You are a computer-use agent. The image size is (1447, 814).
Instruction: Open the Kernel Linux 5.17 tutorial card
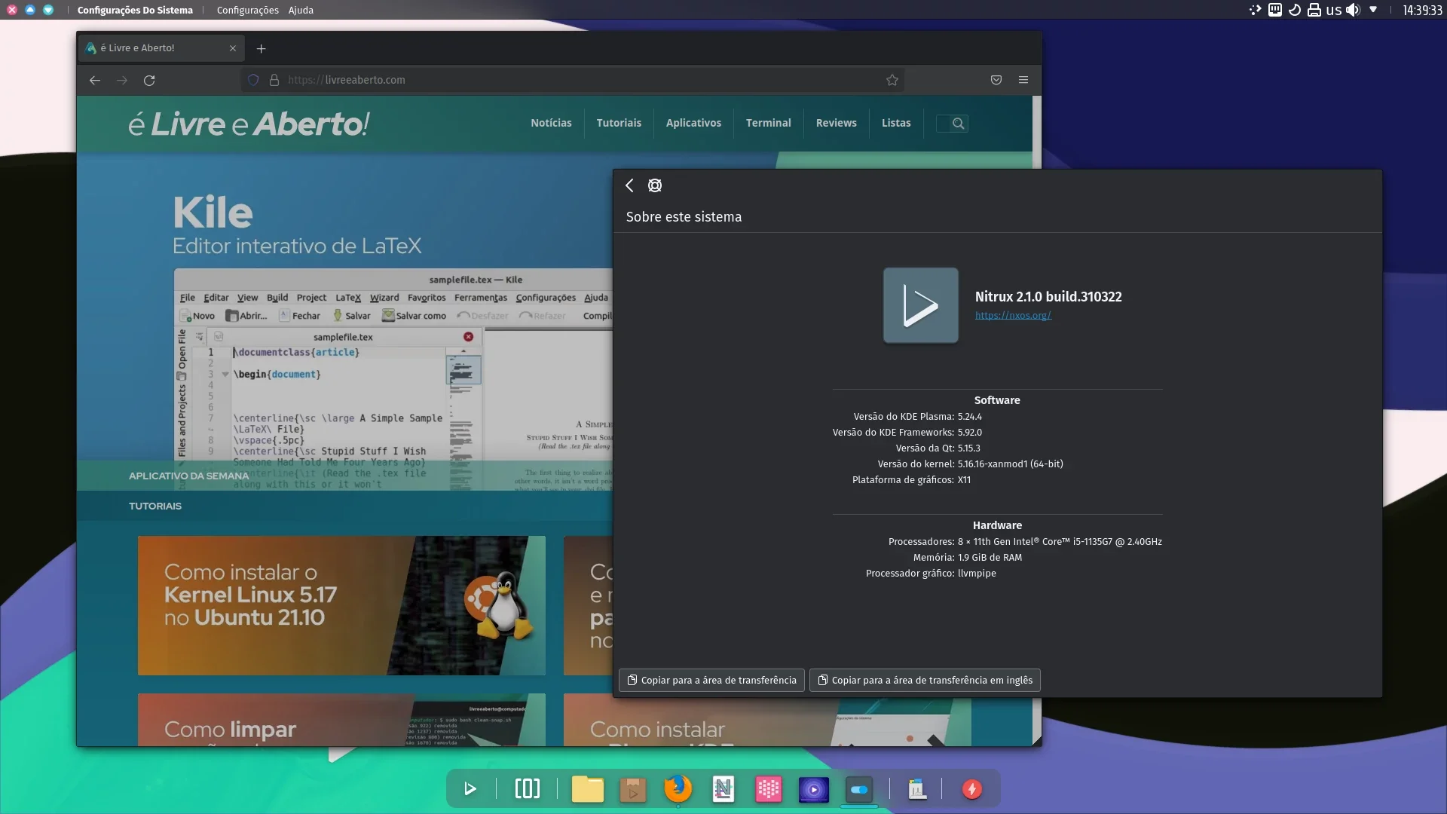point(341,605)
